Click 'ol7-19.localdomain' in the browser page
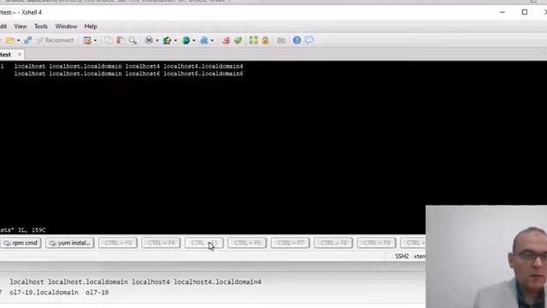This screenshot has width=547, height=308. pyautogui.click(x=44, y=293)
